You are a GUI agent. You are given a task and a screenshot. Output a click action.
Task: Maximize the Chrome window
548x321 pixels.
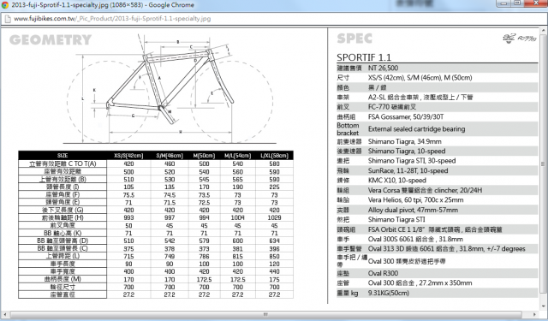point(517,3)
